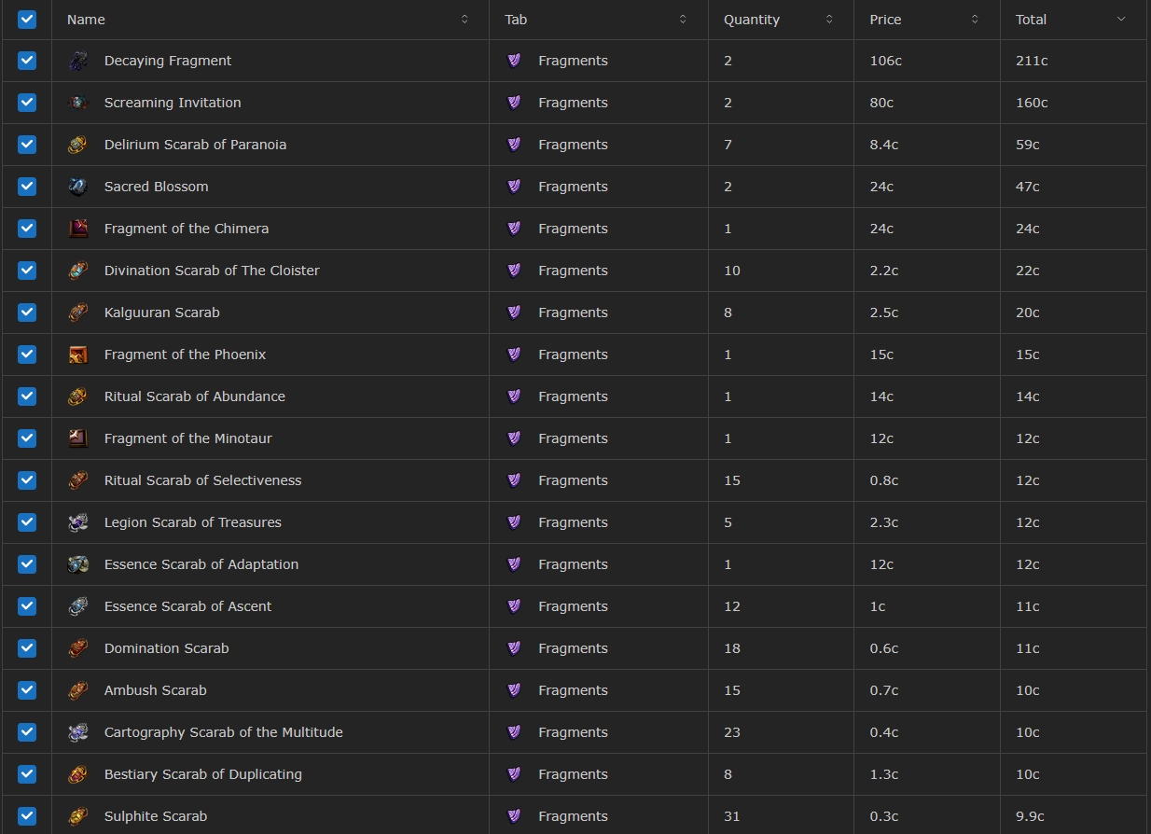Click the quantity 23 for Cartography Scarab
This screenshot has height=834, width=1151.
(x=731, y=732)
